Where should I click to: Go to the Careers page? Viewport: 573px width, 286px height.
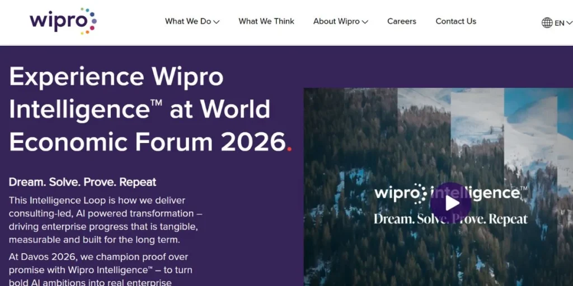point(402,21)
